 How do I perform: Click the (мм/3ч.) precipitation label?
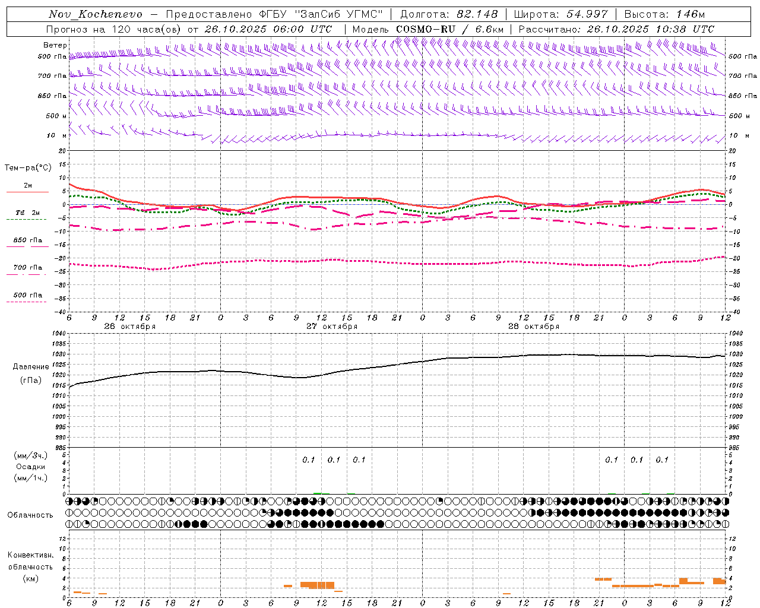[31, 456]
